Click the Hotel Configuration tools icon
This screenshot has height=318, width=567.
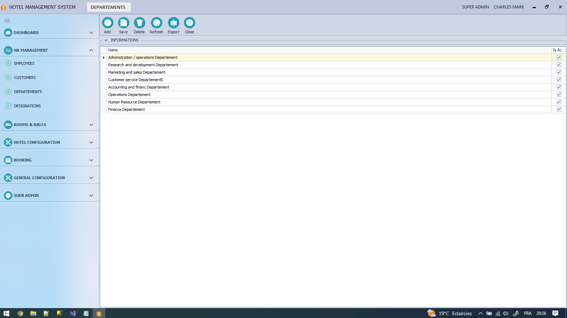point(8,142)
